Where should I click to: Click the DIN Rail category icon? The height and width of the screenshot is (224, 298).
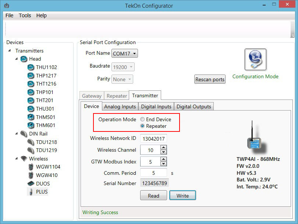tap(24, 134)
